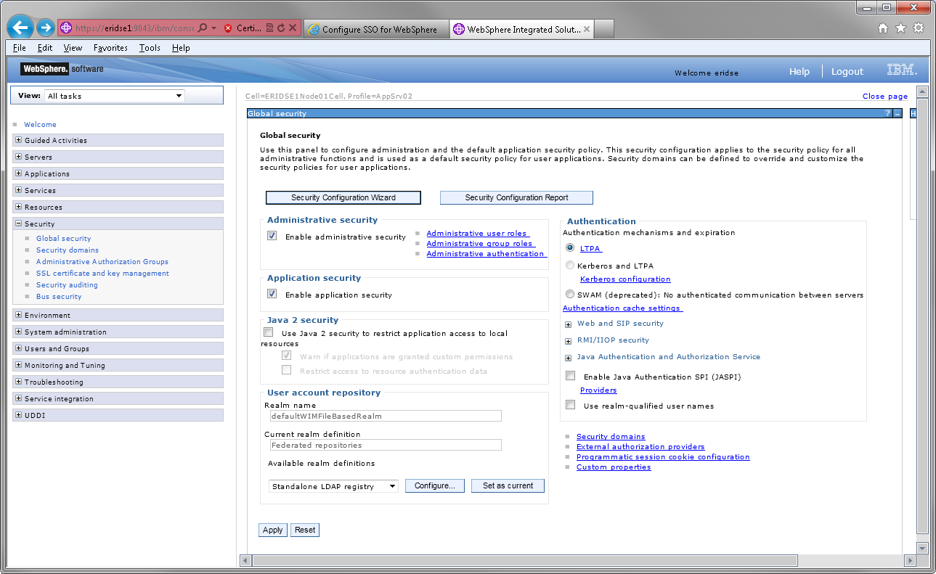The image size is (936, 574).
Task: Click the Realm name input field
Action: tap(386, 417)
